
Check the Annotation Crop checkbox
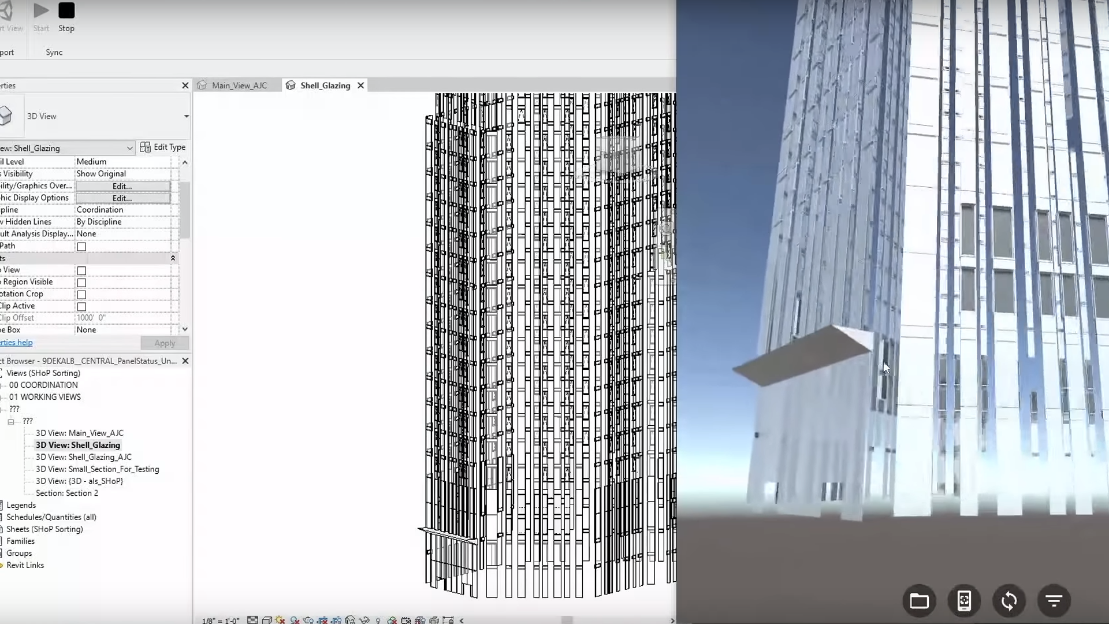point(81,294)
